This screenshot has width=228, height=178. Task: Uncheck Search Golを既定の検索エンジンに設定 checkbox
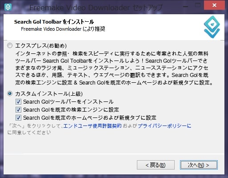point(18,110)
